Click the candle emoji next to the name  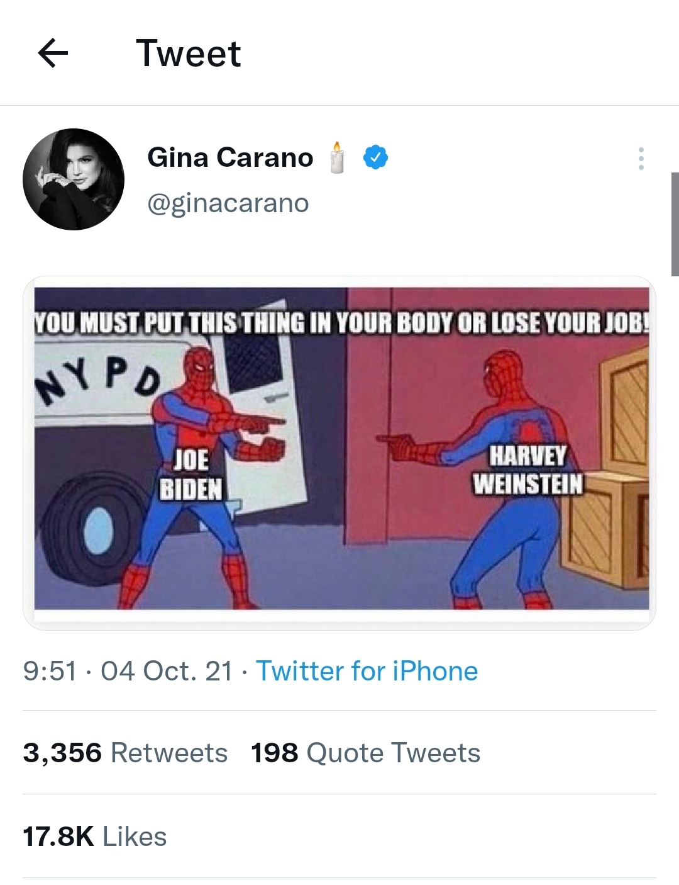point(337,158)
